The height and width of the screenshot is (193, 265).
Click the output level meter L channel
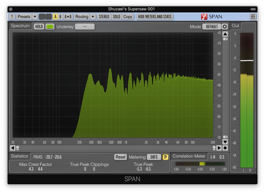[244, 100]
